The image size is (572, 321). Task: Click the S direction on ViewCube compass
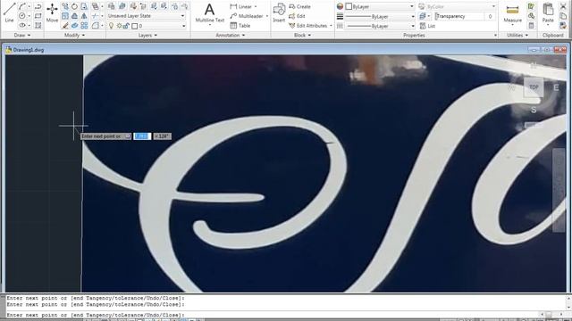[534, 110]
